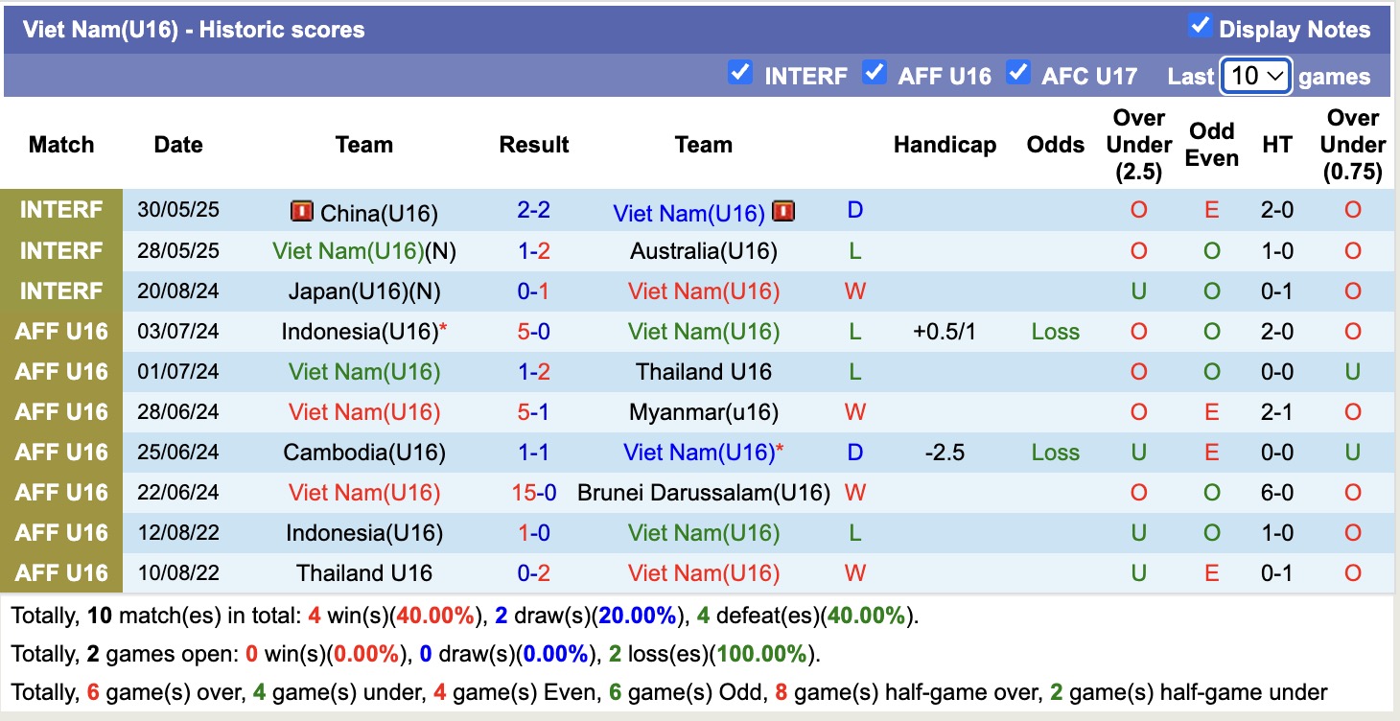1400x721 pixels.
Task: Uncheck the INTERF filter checkbox
Action: [739, 73]
